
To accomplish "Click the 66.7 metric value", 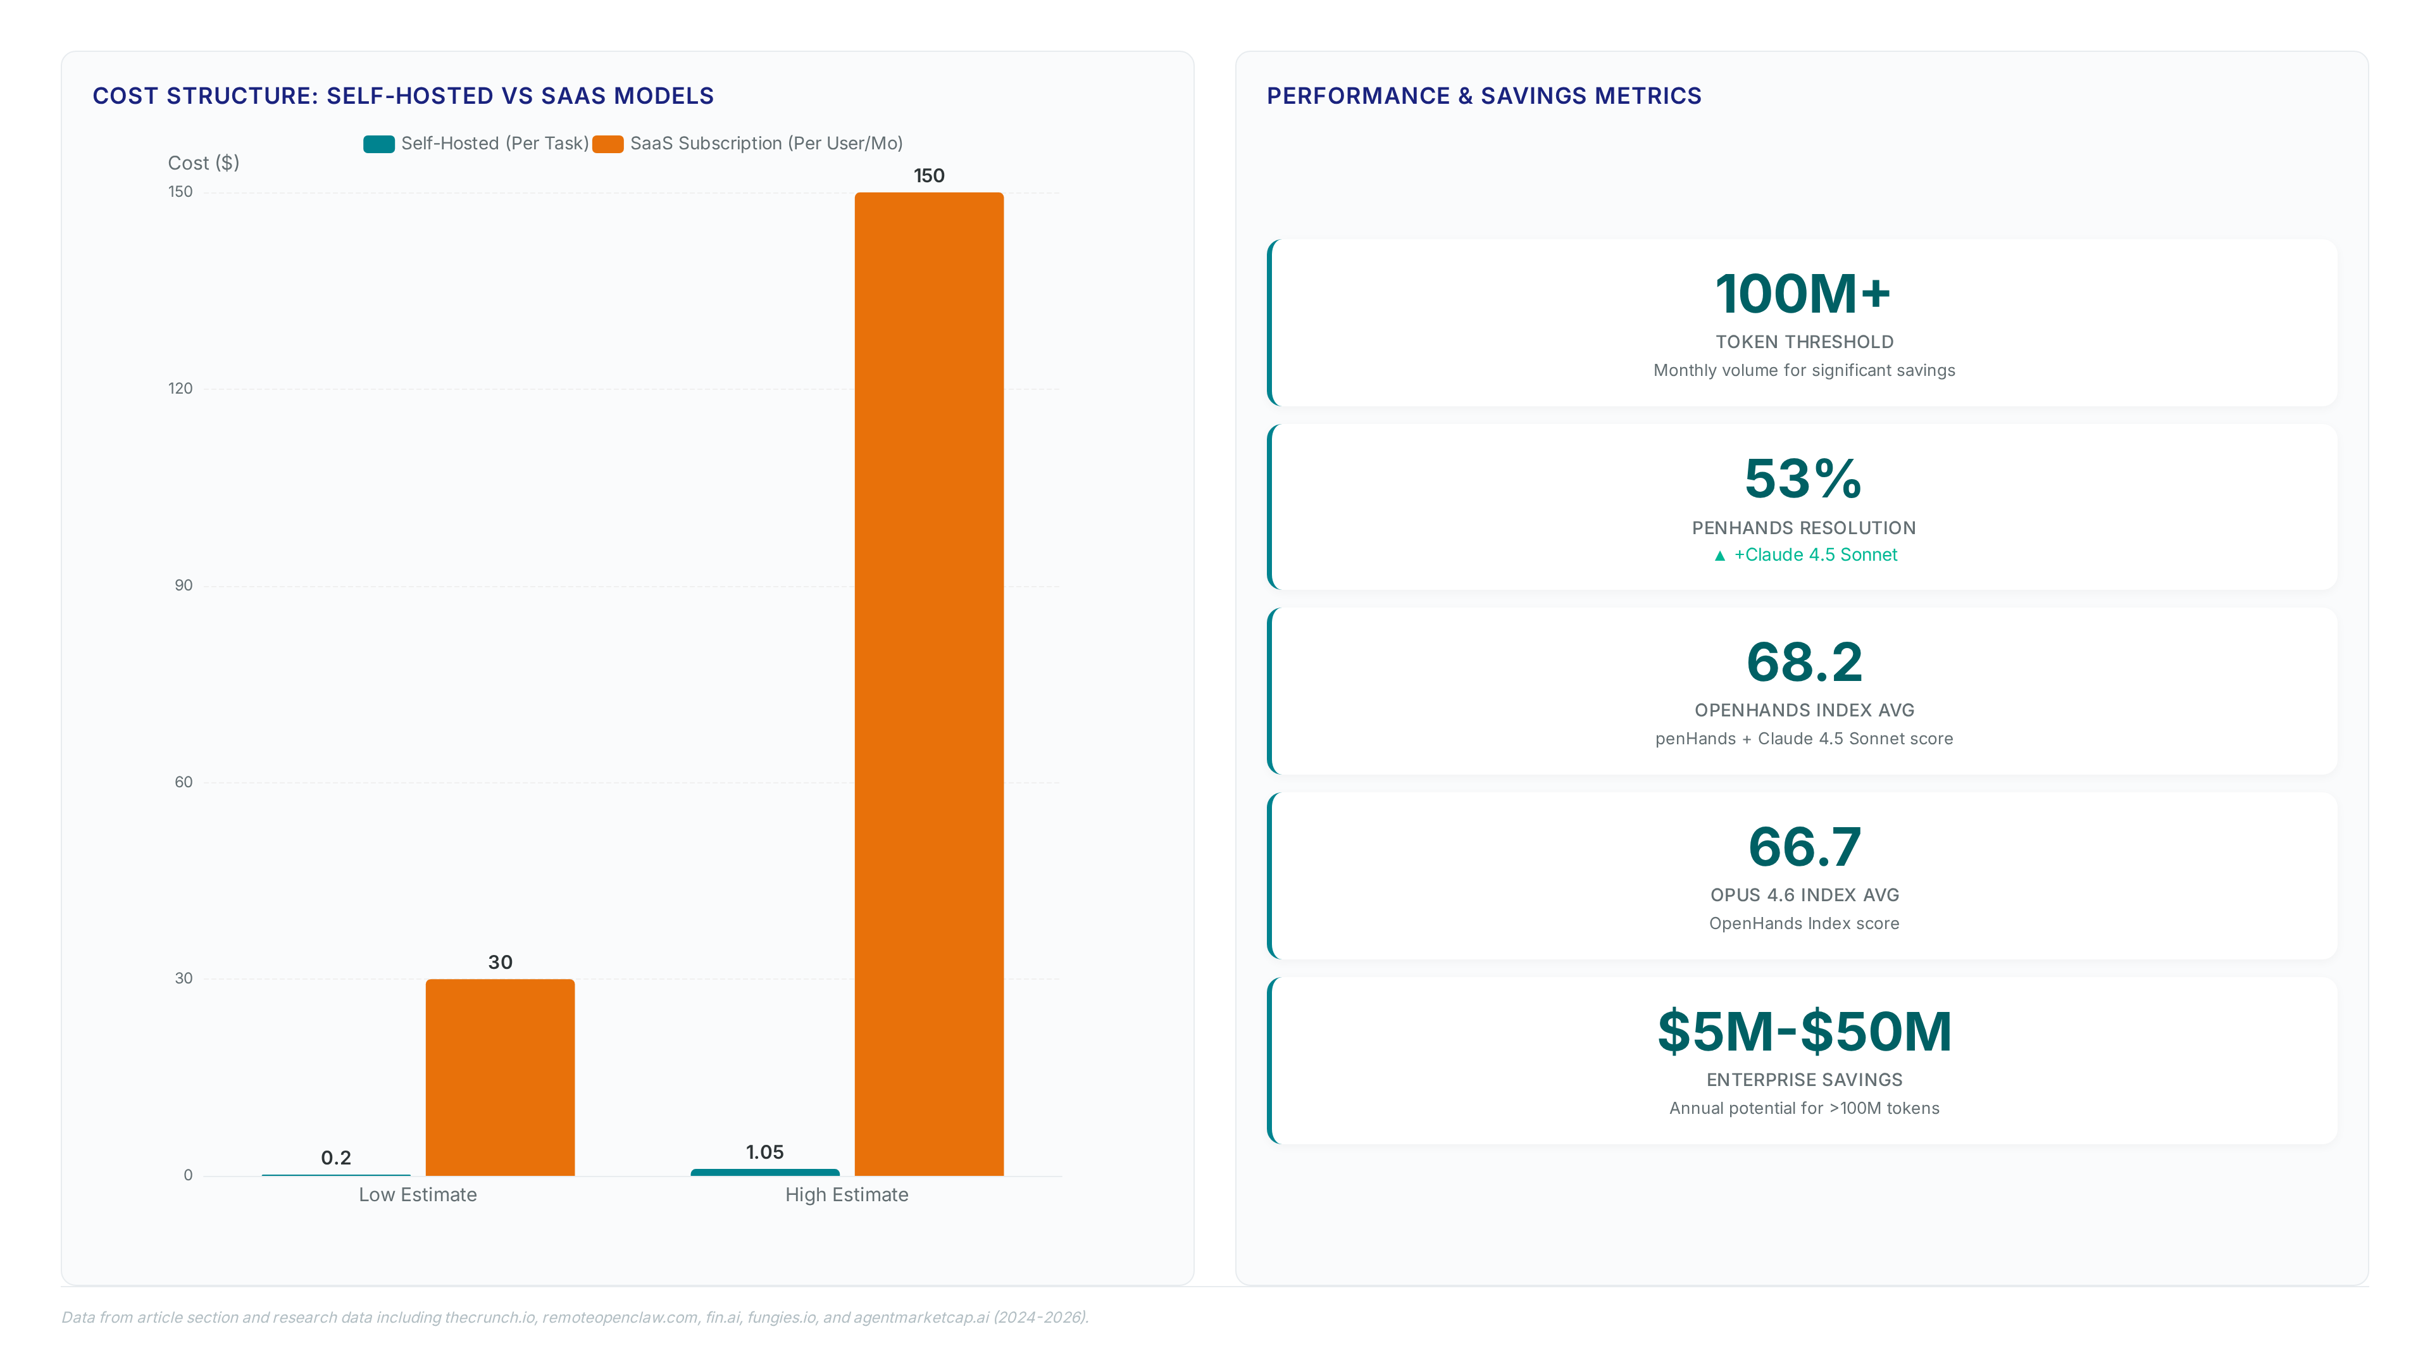I will [x=1804, y=846].
